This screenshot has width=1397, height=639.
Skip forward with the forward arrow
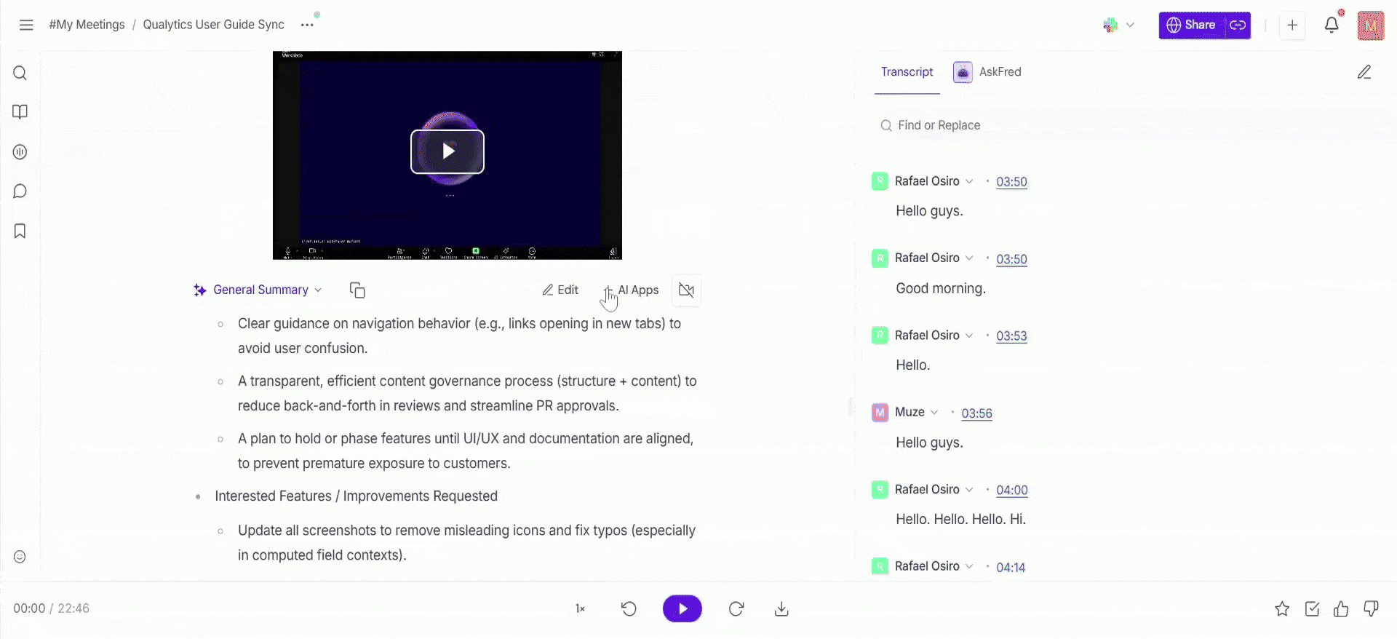736,608
